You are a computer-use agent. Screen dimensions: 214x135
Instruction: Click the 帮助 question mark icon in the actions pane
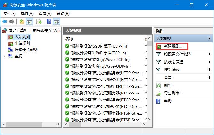click(x=158, y=101)
